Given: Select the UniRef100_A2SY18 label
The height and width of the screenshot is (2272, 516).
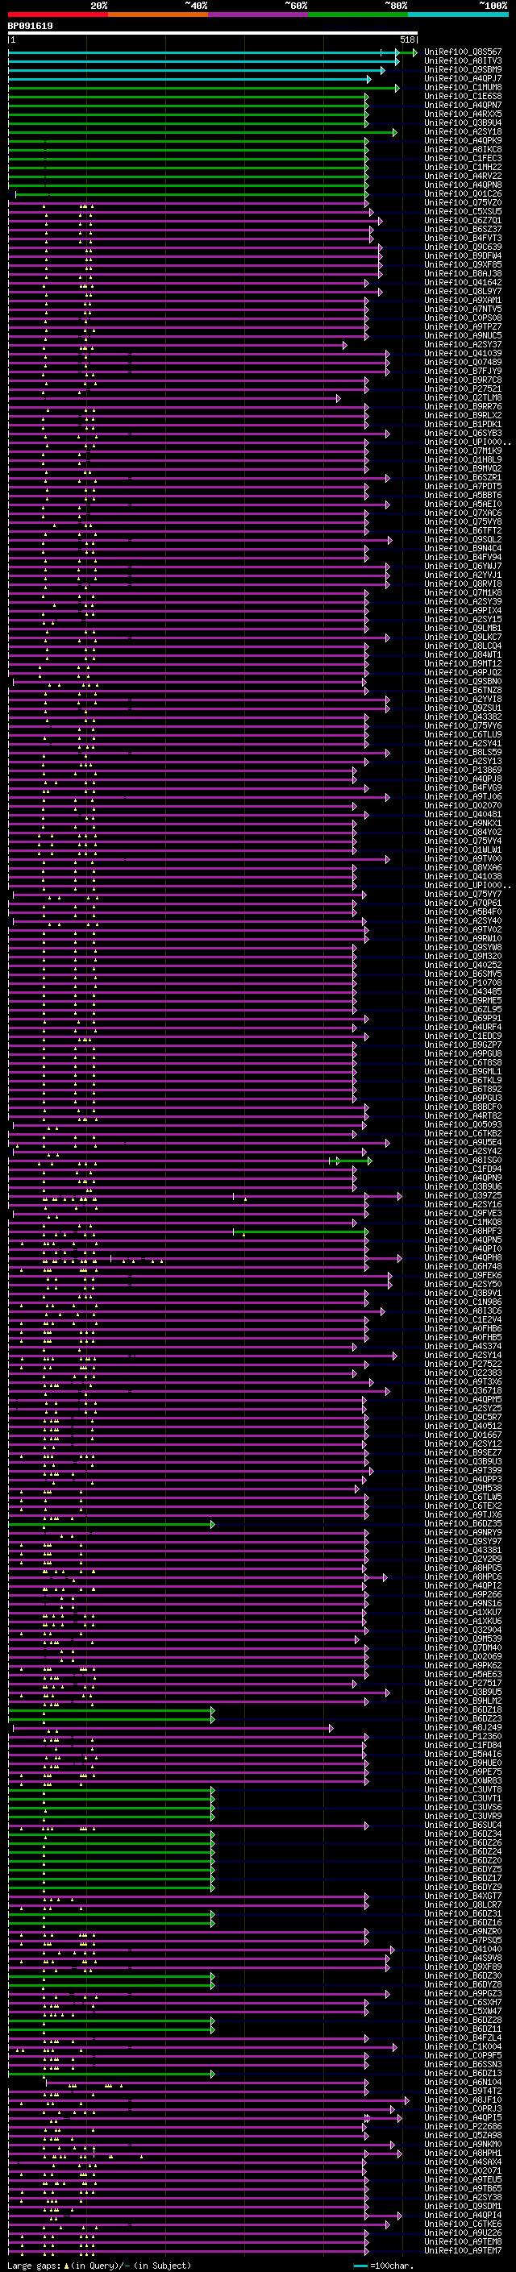Looking at the screenshot, I should [x=463, y=131].
